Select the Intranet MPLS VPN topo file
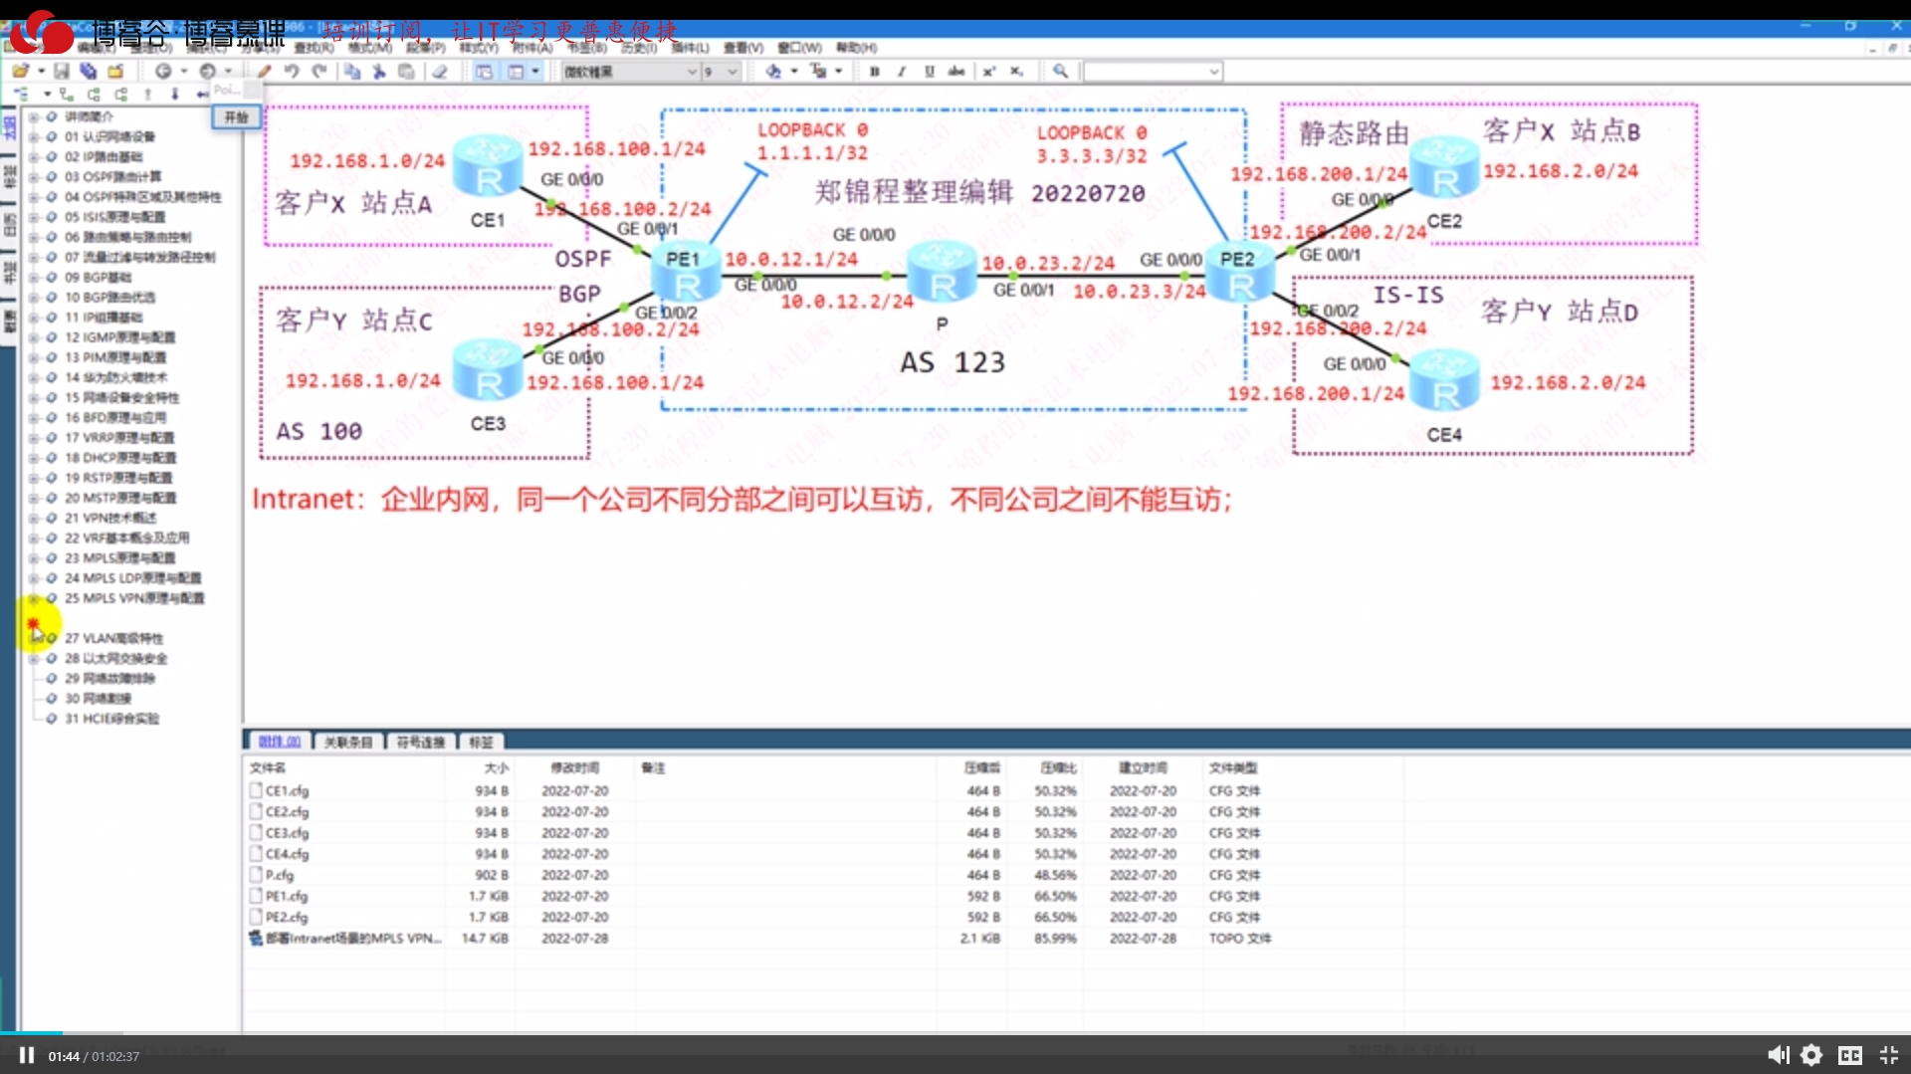Viewport: 1911px width, 1074px height. click(345, 938)
